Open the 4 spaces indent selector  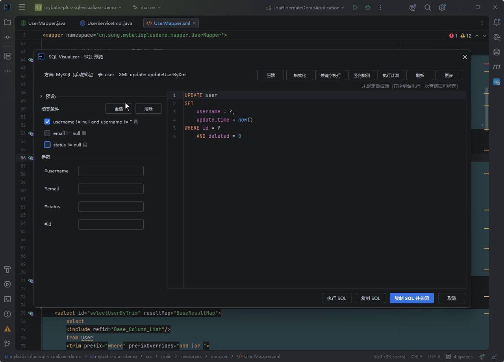click(459, 356)
